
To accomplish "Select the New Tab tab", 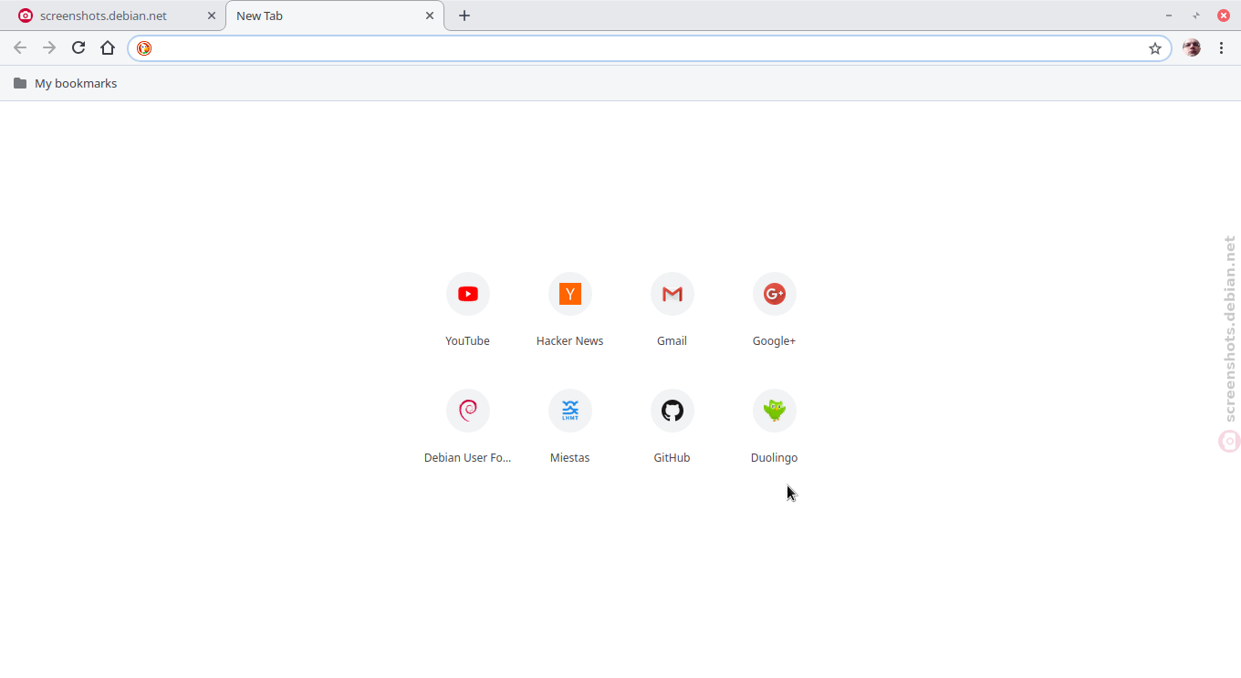I will click(335, 16).
